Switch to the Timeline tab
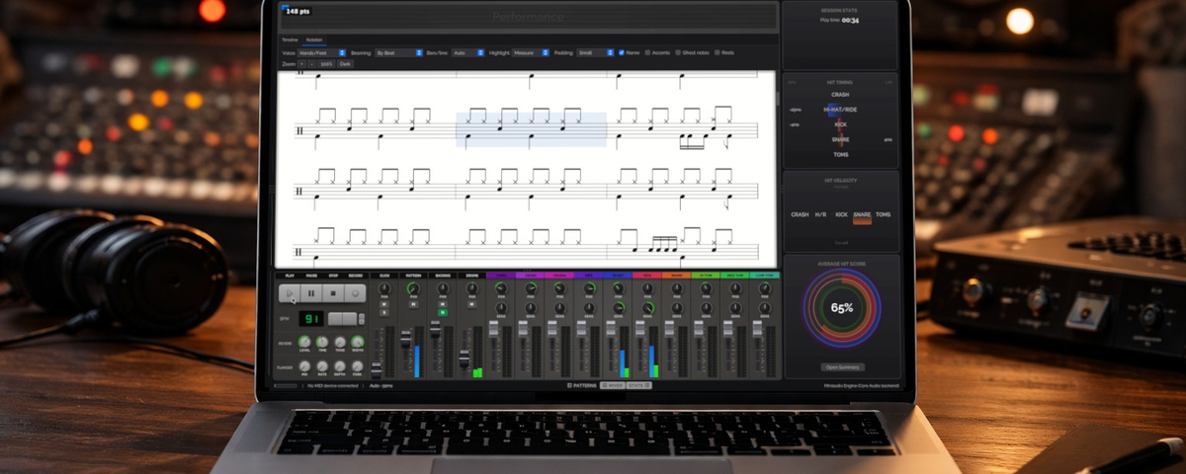Image resolution: width=1186 pixels, height=474 pixels. click(291, 39)
